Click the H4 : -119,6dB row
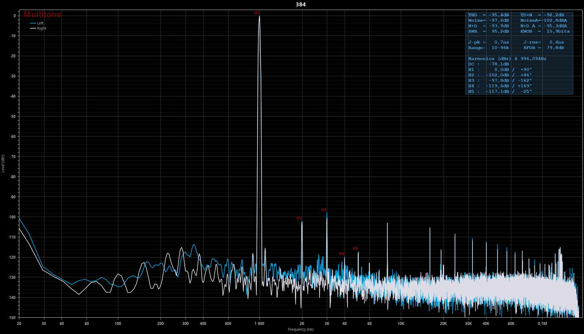Viewport: 584px width, 334px height. click(x=500, y=86)
